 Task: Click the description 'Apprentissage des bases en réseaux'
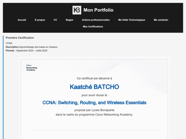pyautogui.click(x=38, y=47)
